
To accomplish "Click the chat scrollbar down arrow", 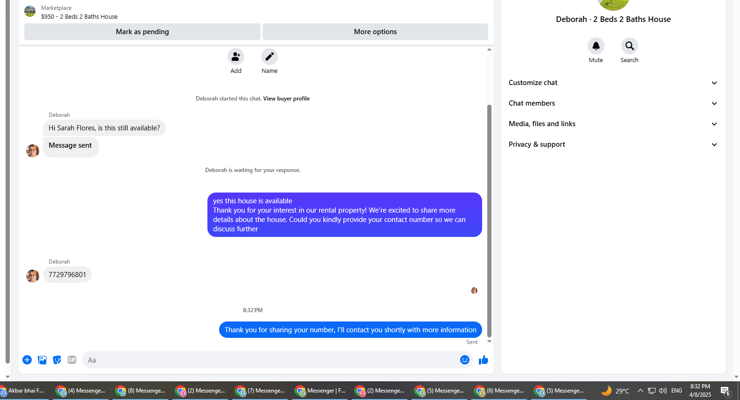I will click(x=489, y=342).
